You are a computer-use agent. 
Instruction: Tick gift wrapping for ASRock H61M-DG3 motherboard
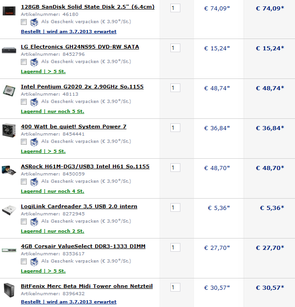(24, 181)
